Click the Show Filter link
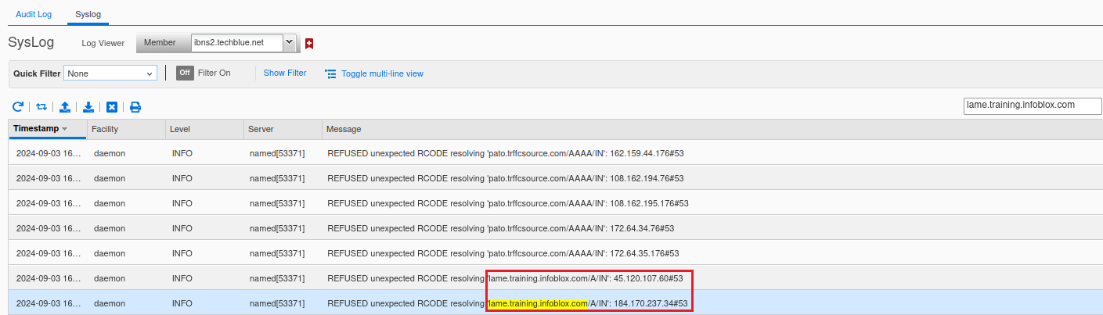Screen dimensions: 1103x315 click(x=284, y=73)
